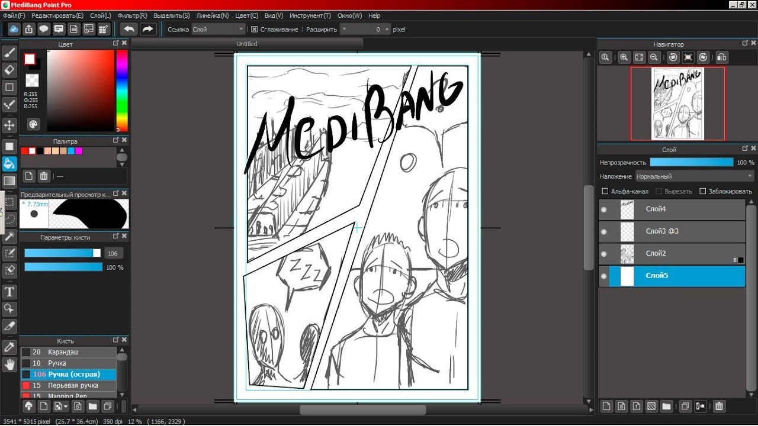Switch to the Untitled canvas tab
This screenshot has height=426, width=758.
(247, 44)
